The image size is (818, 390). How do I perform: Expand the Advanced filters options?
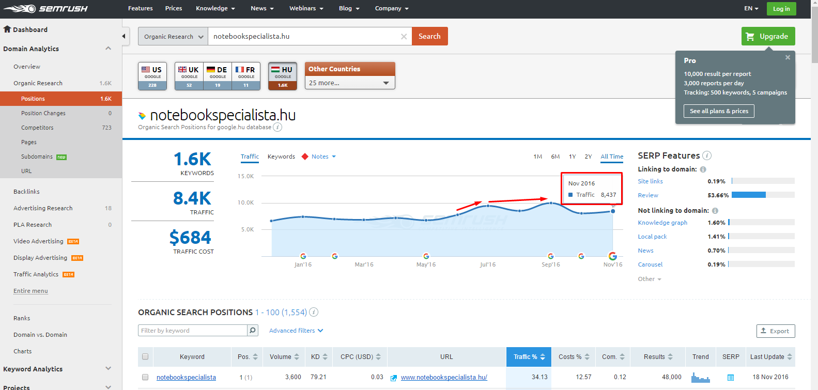point(296,331)
